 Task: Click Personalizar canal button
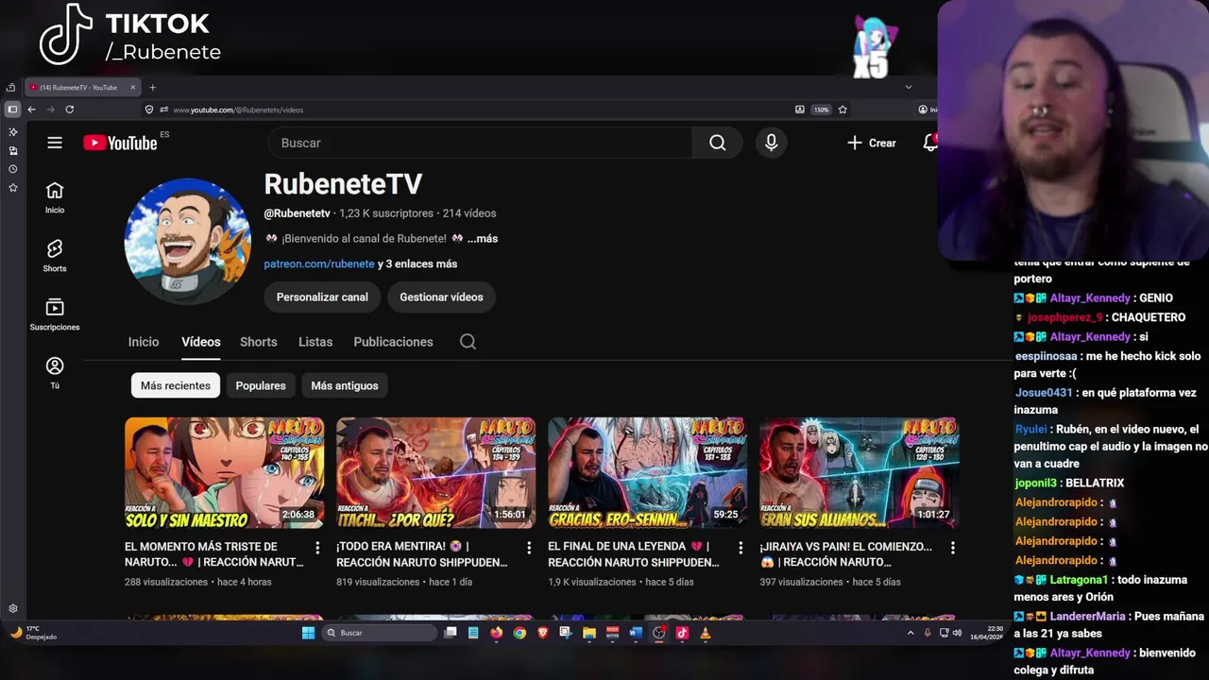point(322,297)
